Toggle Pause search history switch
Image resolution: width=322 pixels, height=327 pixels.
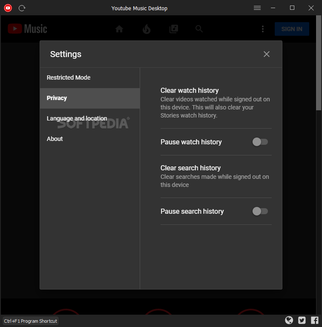[x=260, y=211]
